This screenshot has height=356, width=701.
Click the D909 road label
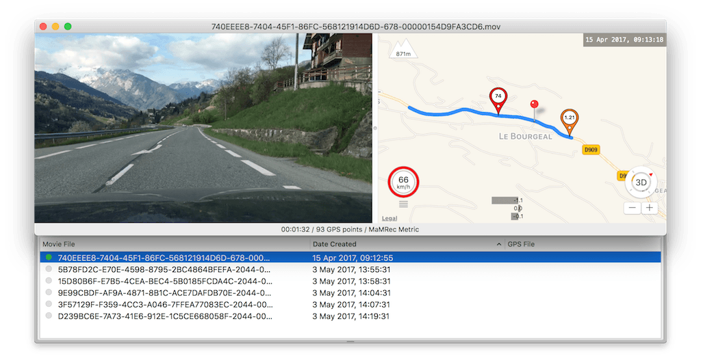[x=591, y=150]
